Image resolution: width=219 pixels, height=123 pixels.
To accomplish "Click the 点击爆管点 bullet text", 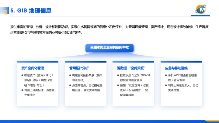I will 87,88.
